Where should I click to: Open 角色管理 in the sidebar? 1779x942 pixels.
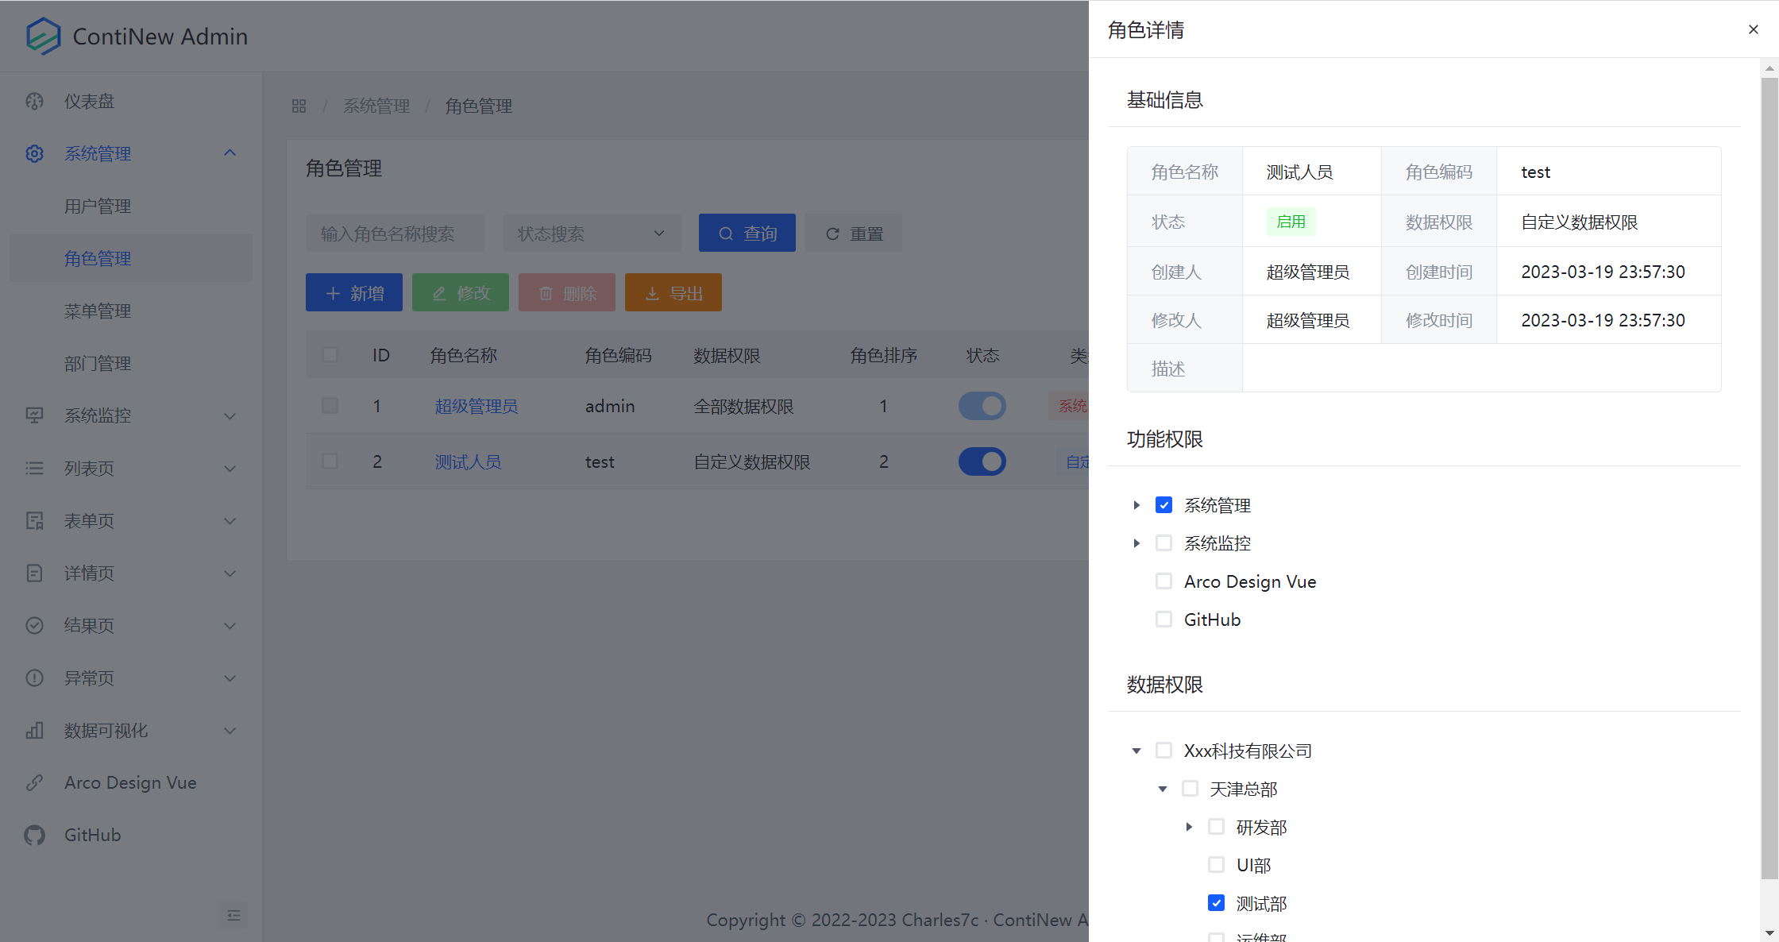coord(131,258)
